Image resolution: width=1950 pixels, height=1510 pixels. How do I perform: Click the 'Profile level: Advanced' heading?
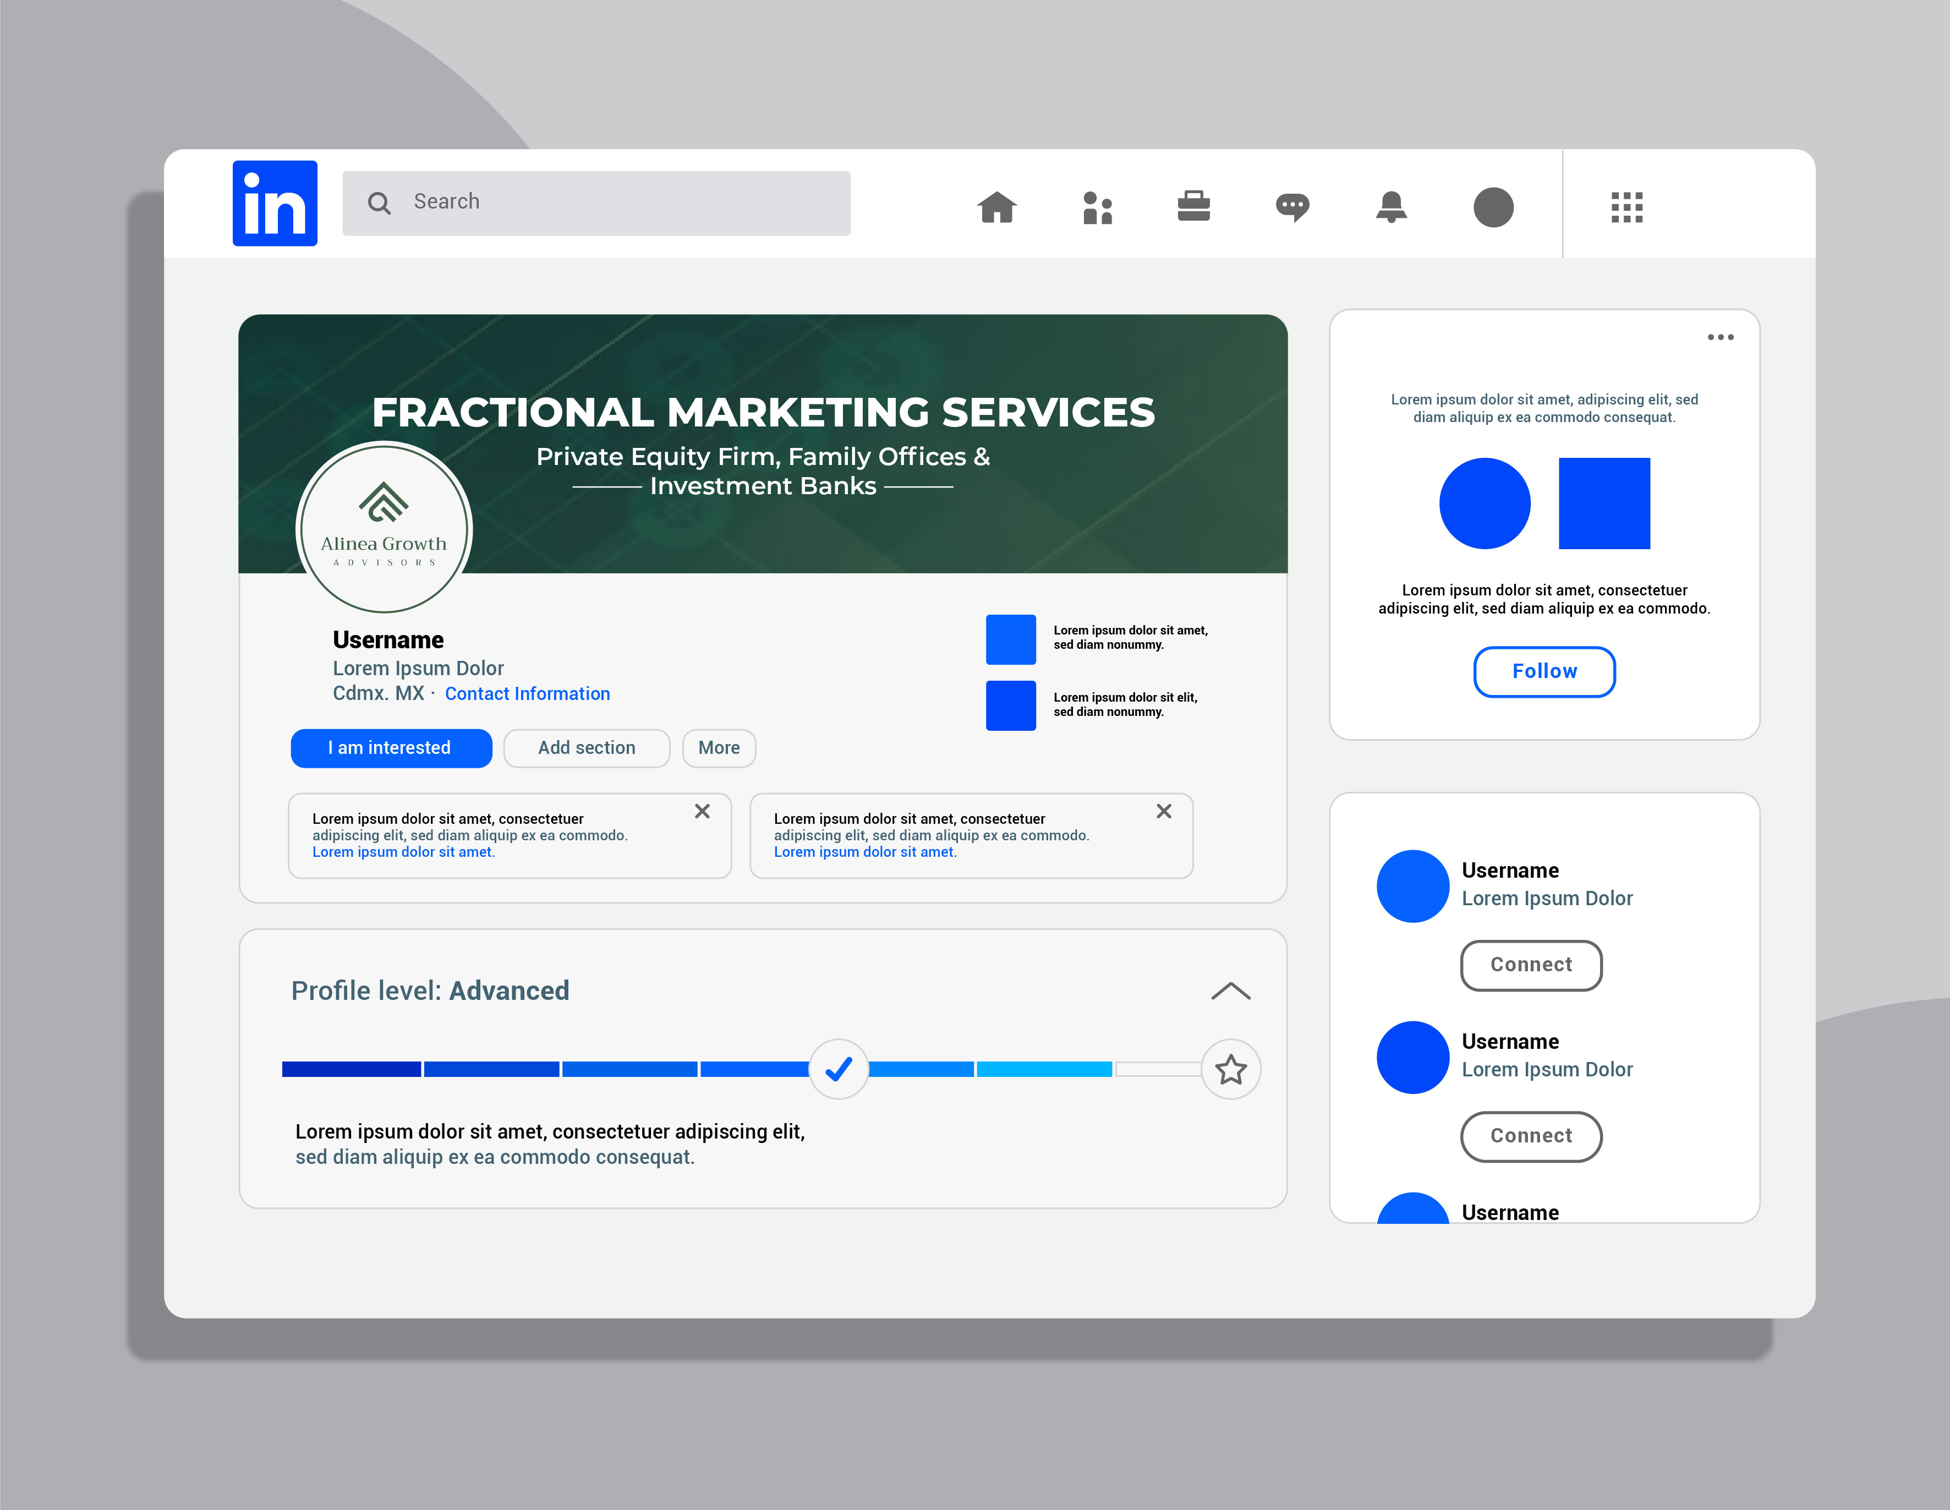(430, 991)
